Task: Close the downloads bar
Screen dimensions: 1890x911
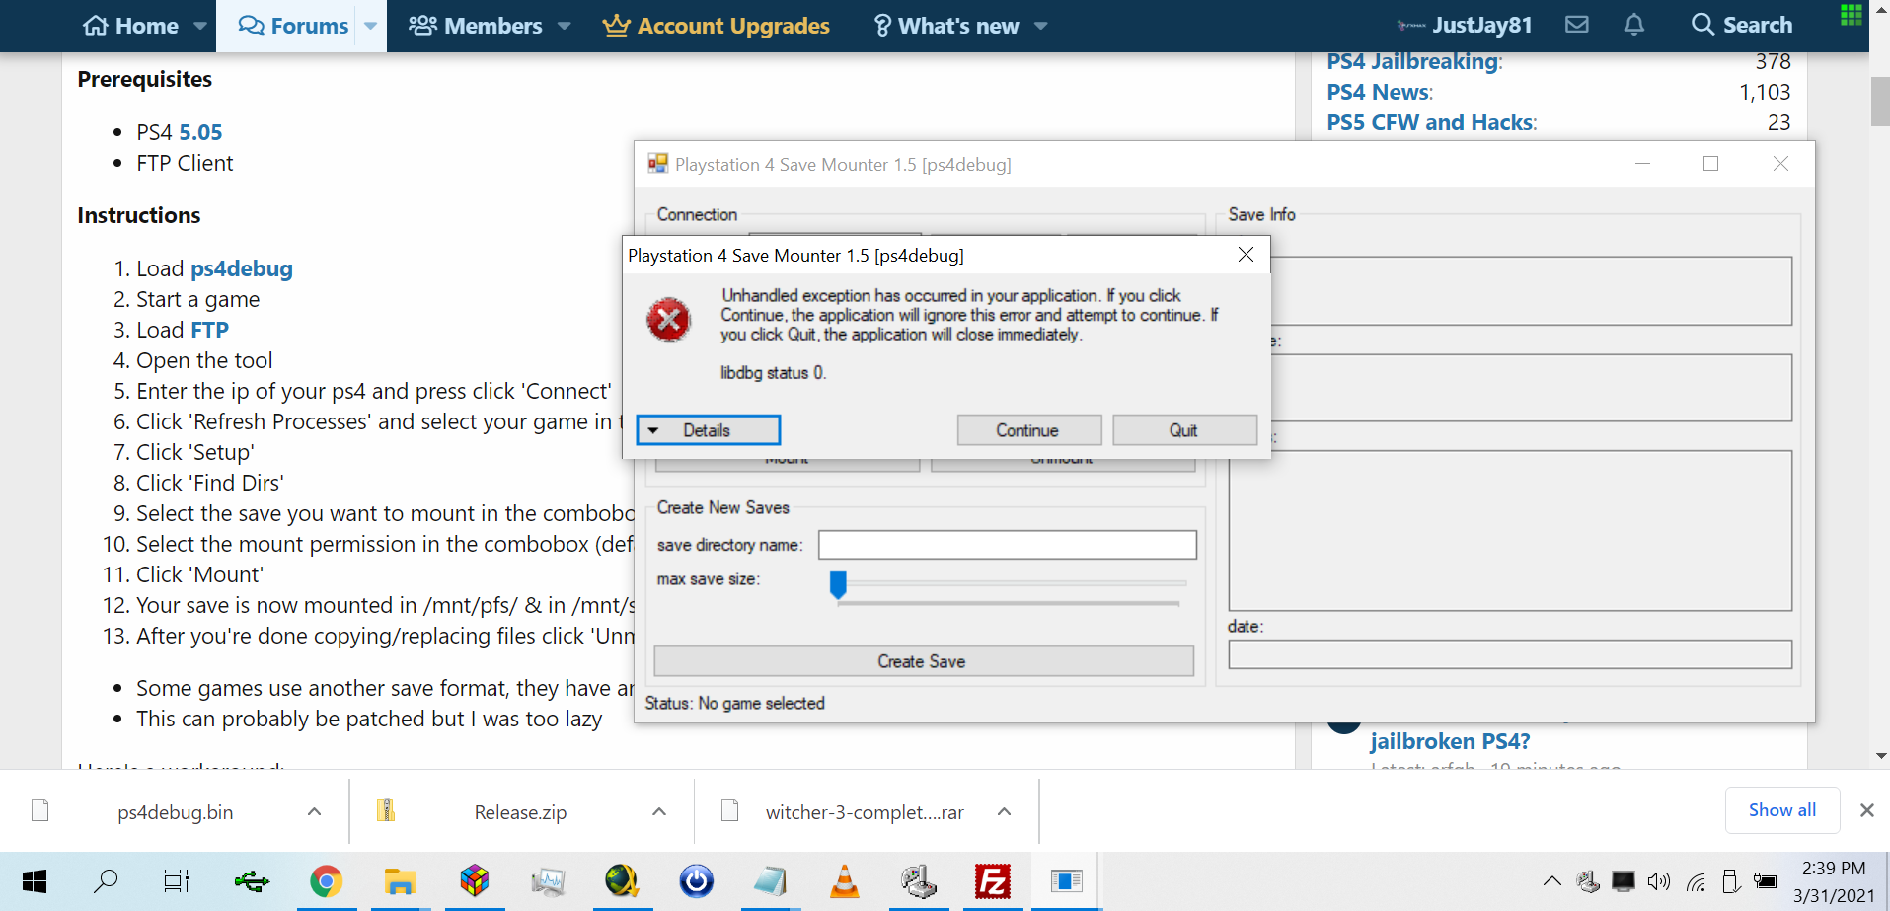Action: click(1866, 810)
